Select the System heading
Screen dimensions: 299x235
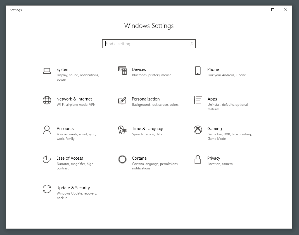click(x=63, y=69)
